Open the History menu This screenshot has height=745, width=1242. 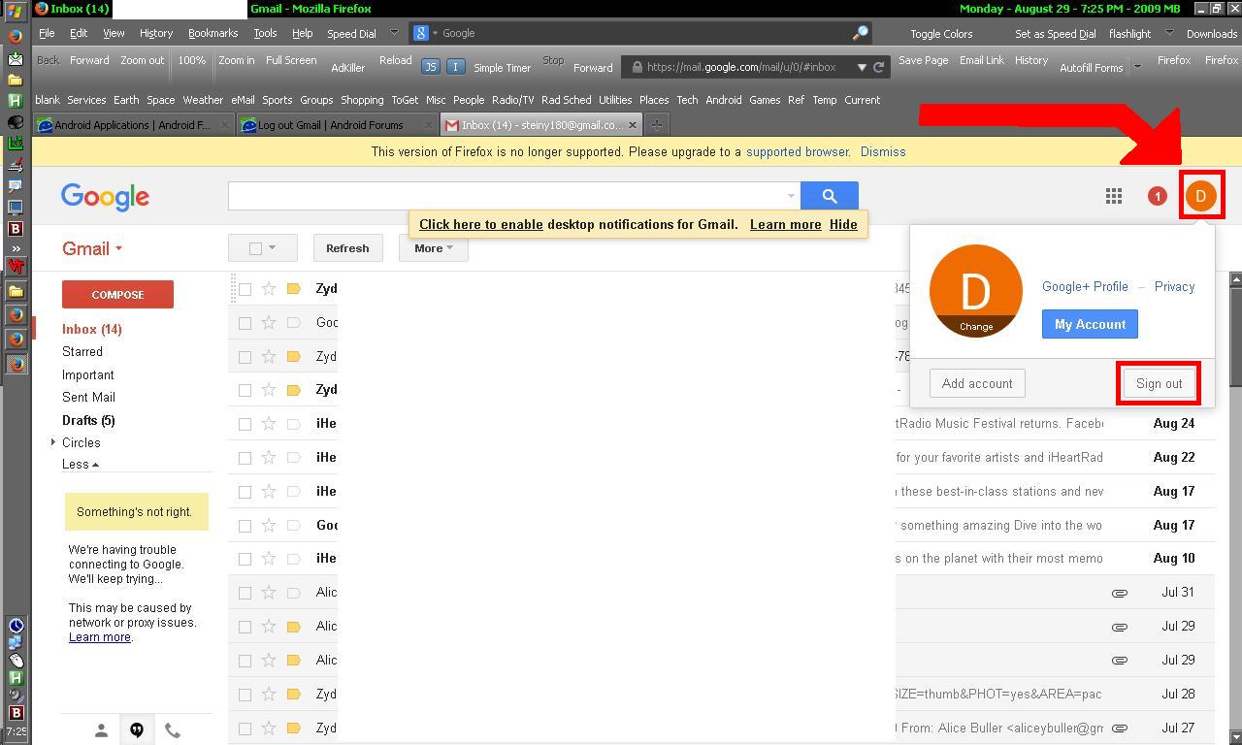[x=155, y=33]
